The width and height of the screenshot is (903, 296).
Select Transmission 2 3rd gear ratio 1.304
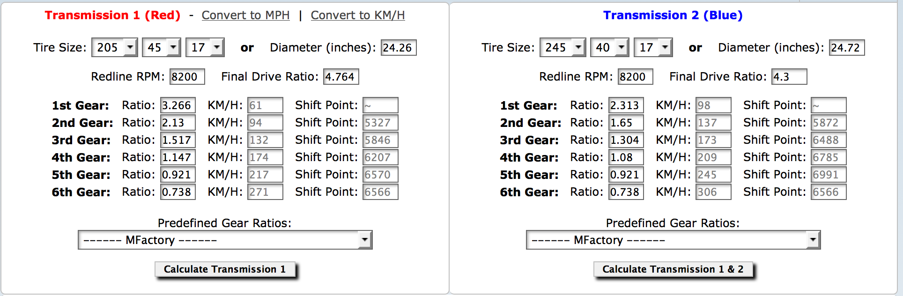[626, 140]
